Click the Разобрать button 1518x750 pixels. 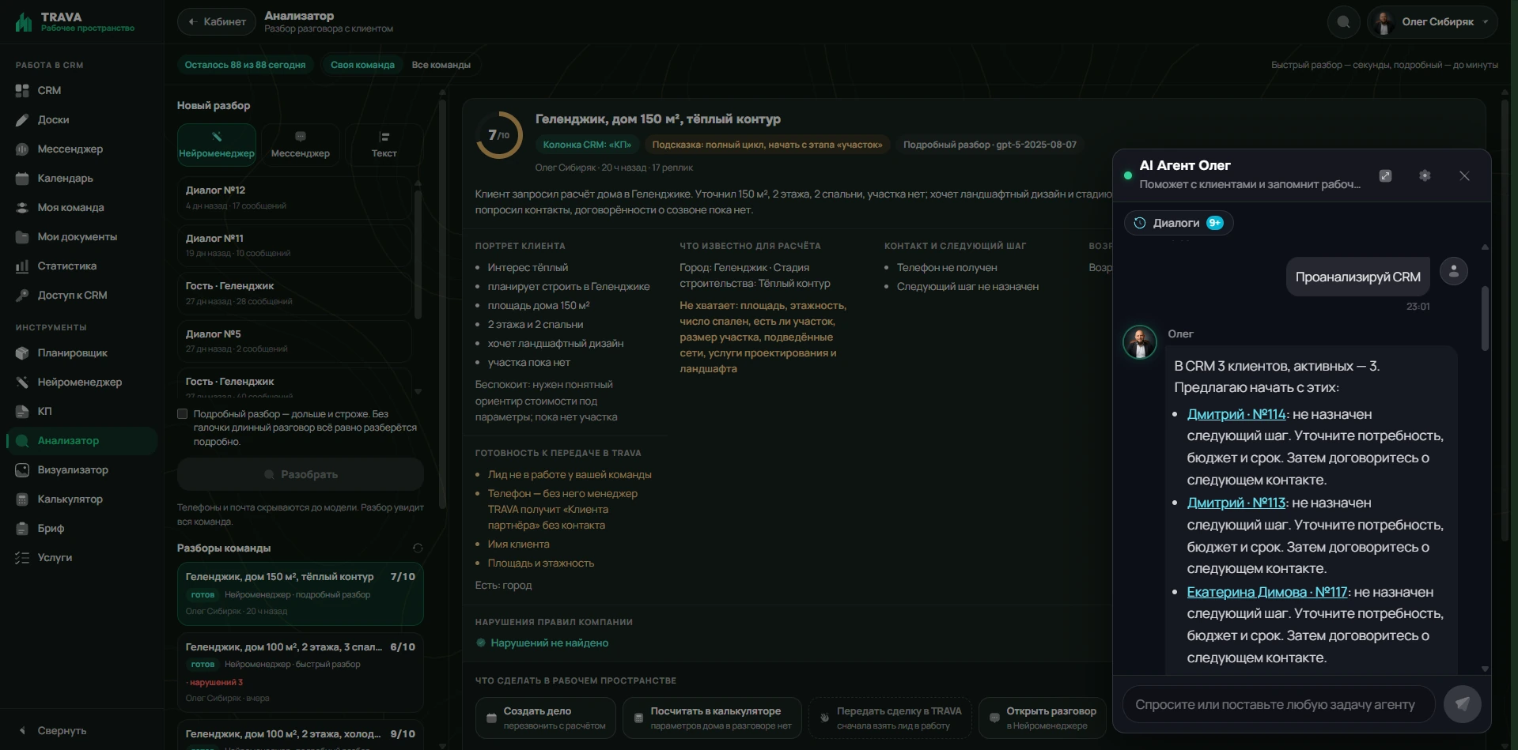(x=301, y=474)
